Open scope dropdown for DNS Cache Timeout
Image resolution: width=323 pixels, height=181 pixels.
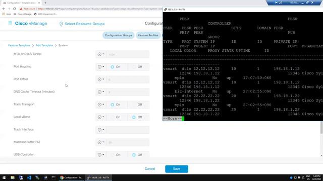[x=101, y=92]
